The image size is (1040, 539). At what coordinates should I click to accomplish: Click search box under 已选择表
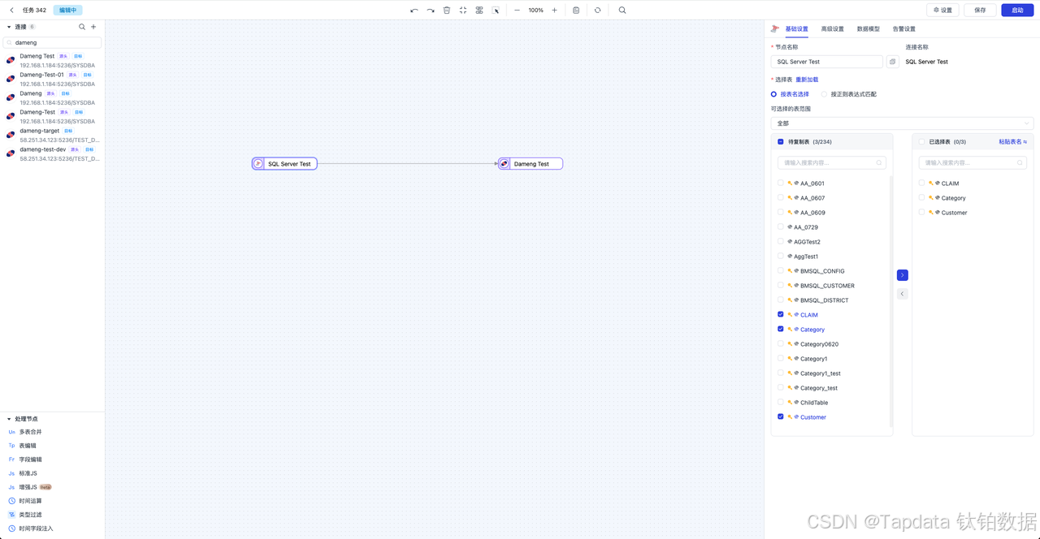[973, 163]
